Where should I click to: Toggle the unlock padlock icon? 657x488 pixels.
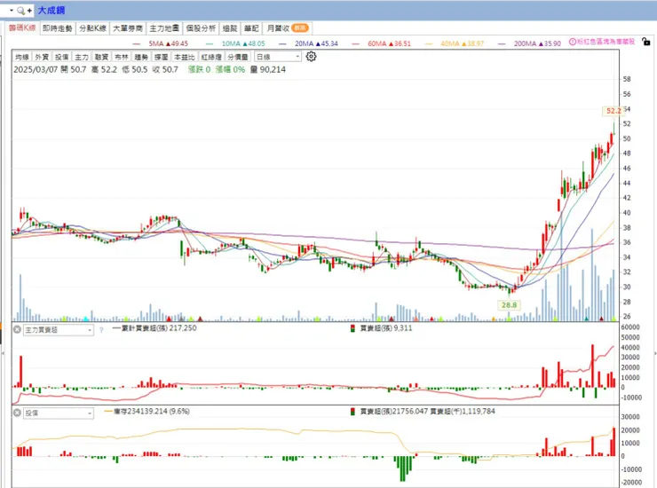646,42
